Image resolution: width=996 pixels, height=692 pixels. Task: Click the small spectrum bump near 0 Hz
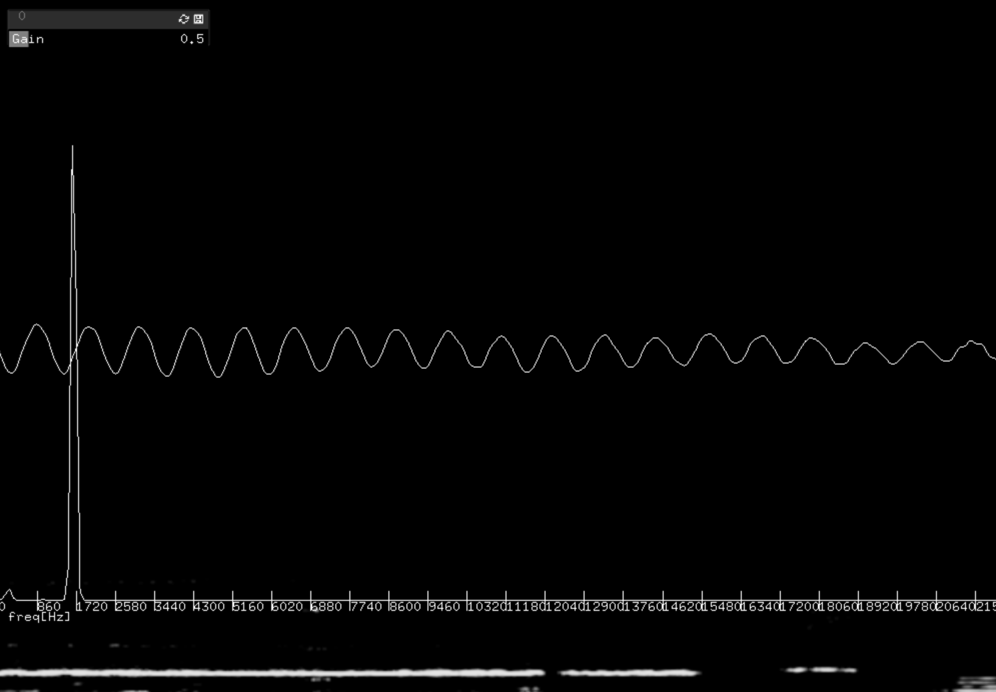click(x=9, y=594)
